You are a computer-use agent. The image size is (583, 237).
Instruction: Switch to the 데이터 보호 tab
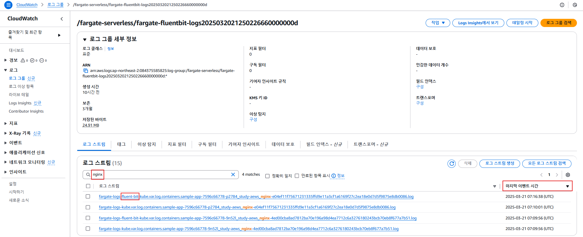tap(283, 144)
